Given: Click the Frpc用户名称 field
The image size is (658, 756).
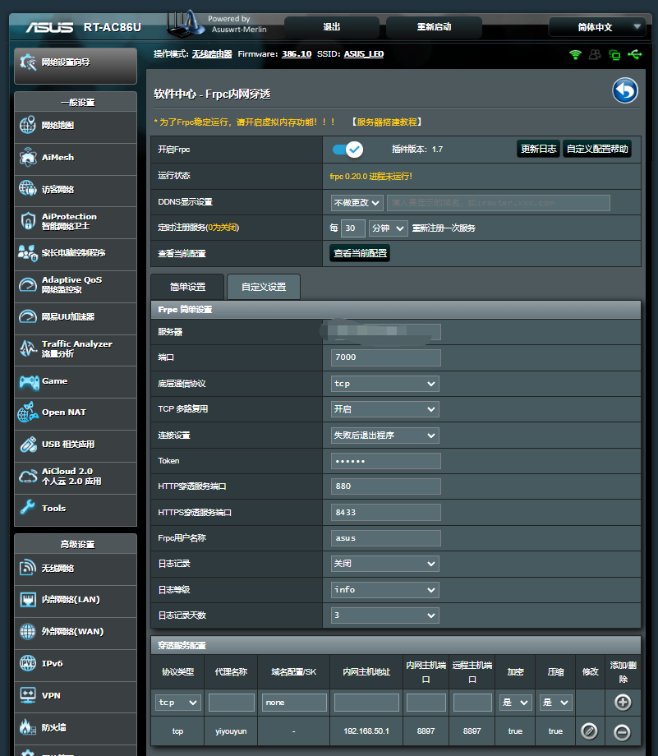Looking at the screenshot, I should pos(385,538).
